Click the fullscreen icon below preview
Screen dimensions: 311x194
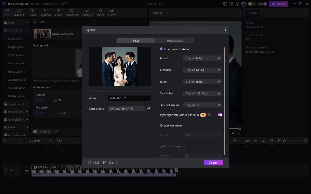point(239,133)
